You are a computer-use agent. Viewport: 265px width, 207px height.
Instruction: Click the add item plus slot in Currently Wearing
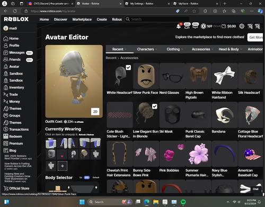[63, 166]
